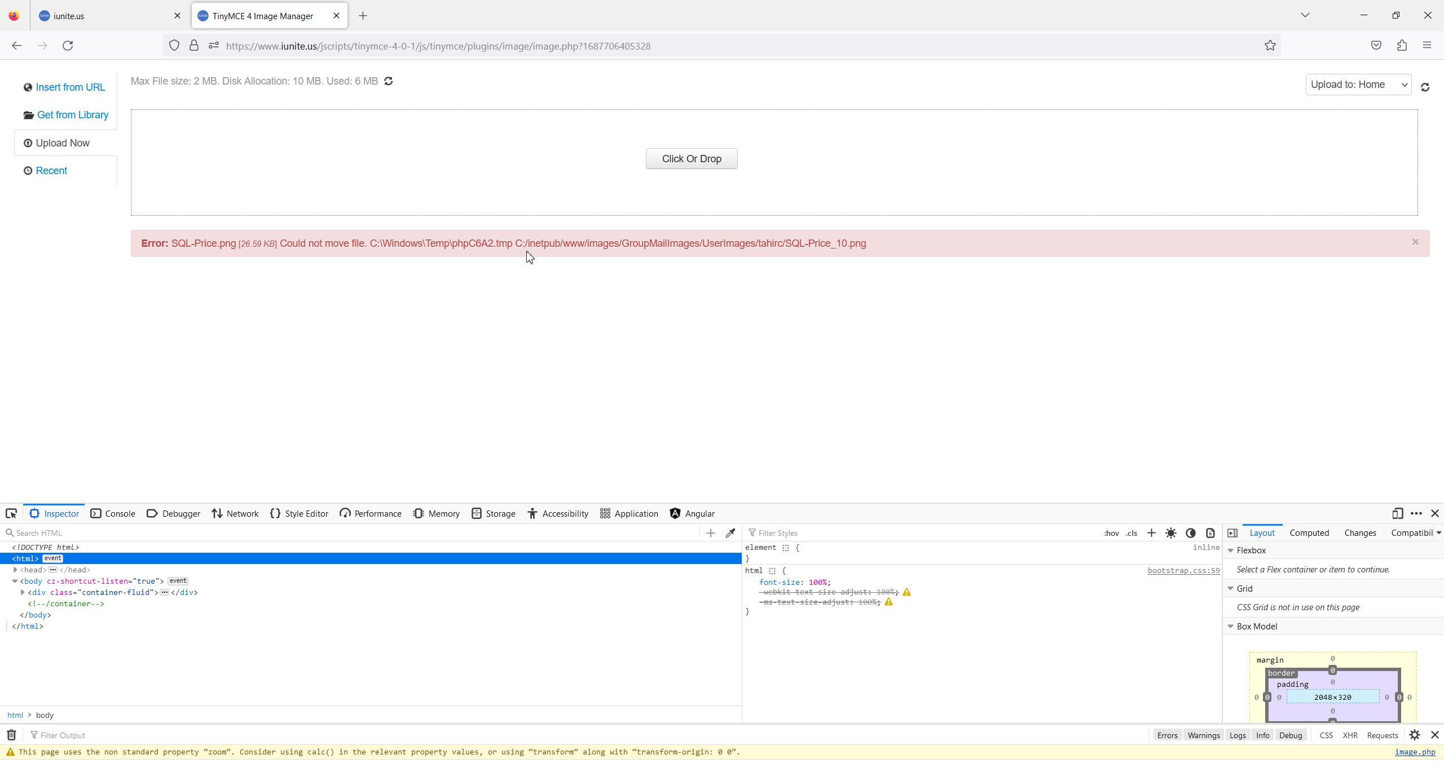This screenshot has width=1444, height=777.
Task: Click the refresh icon beside Upload to dropdown
Action: [1425, 87]
